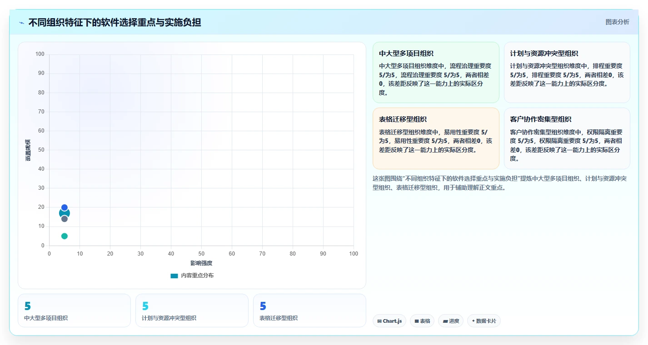The image size is (648, 345).
Task: Click the 进度 tag text
Action: pyautogui.click(x=454, y=321)
